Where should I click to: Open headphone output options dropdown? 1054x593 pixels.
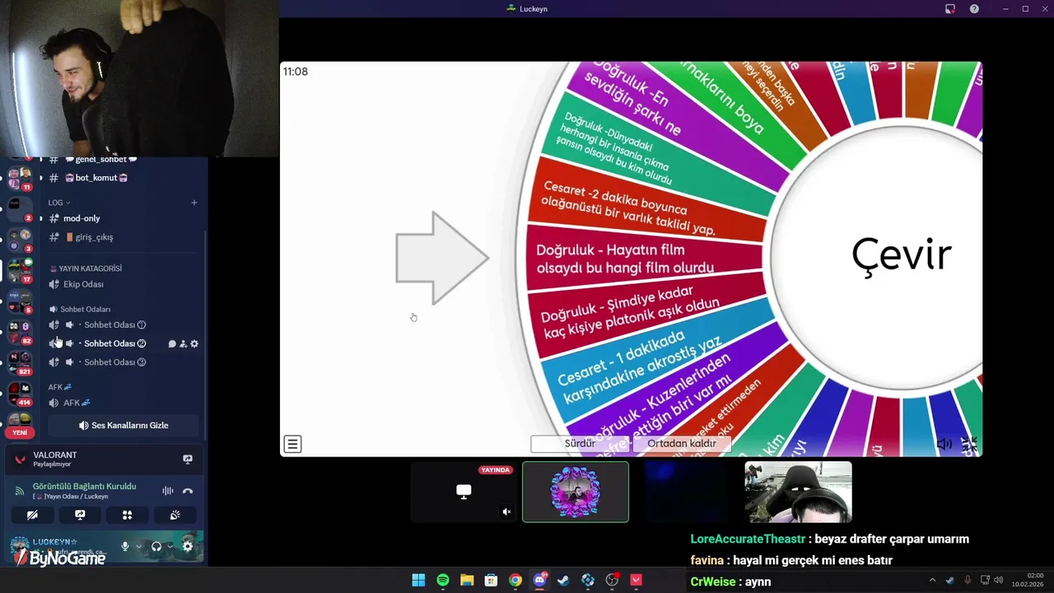[170, 546]
